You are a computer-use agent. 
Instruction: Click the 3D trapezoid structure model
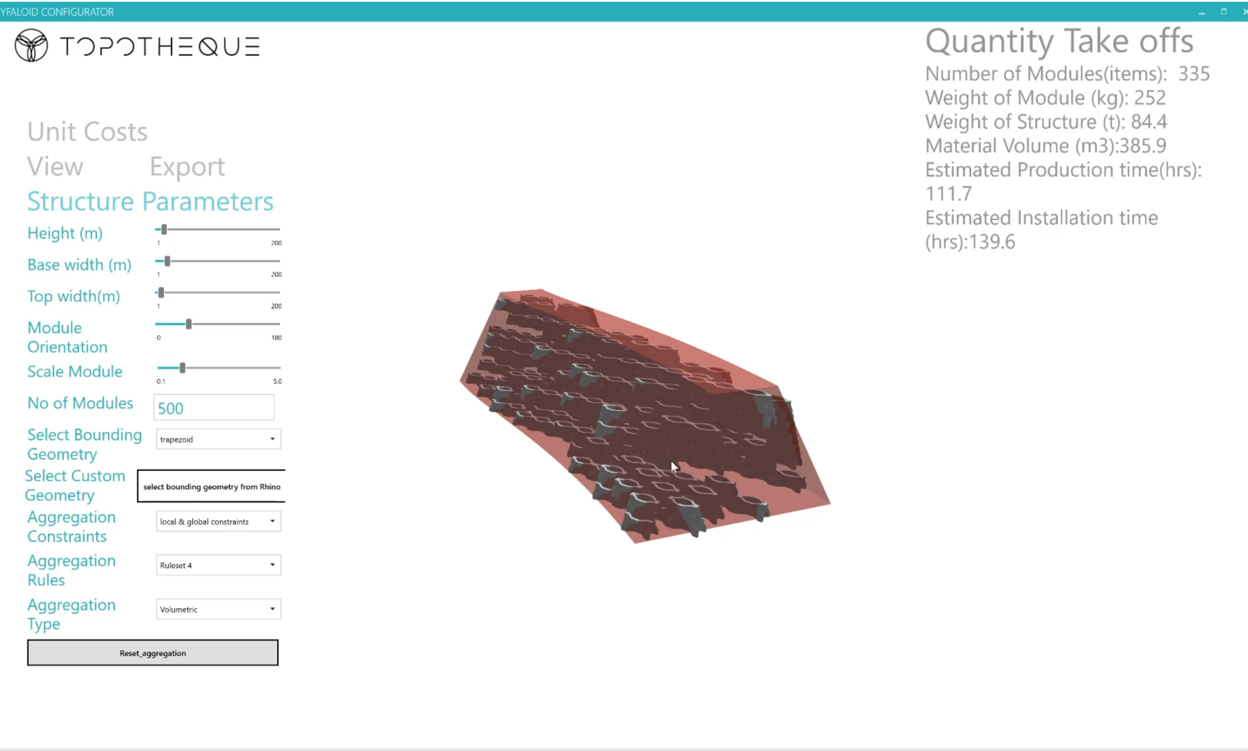click(x=643, y=416)
